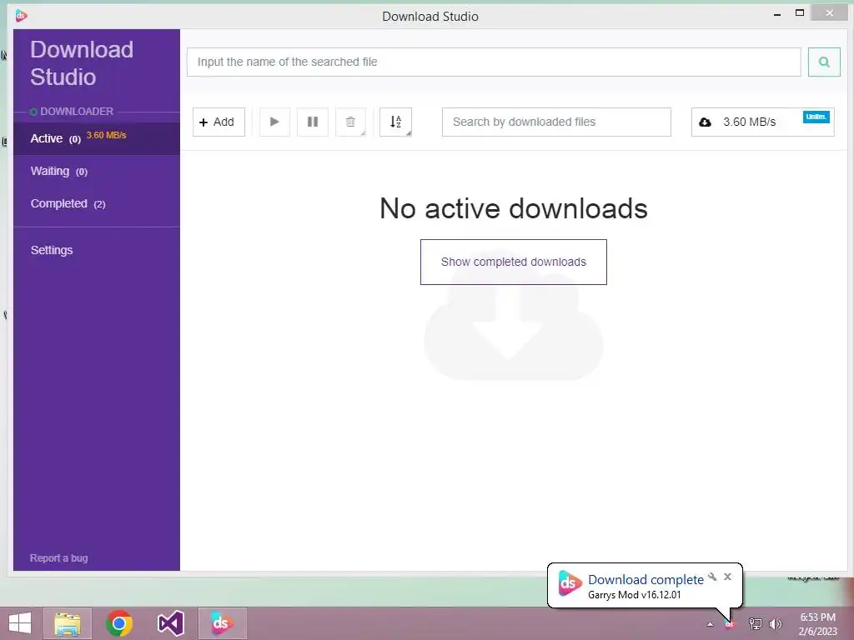The width and height of the screenshot is (854, 640).
Task: Click Download Studio taskbar button
Action: (222, 623)
